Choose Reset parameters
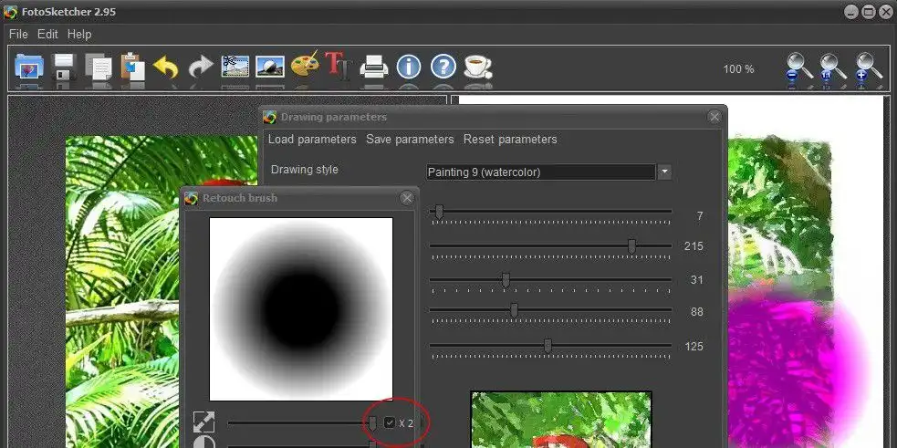The width and height of the screenshot is (897, 448). 510,139
